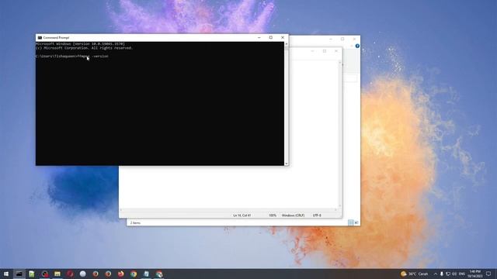Open the notification center icon
Image resolution: width=497 pixels, height=279 pixels.
[488, 274]
